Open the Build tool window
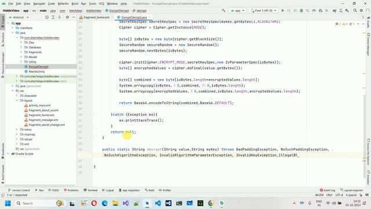The image size is (371, 209). point(150,190)
